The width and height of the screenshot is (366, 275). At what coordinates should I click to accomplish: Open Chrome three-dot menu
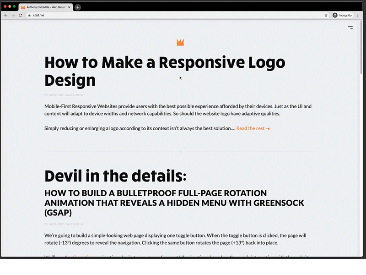click(358, 15)
